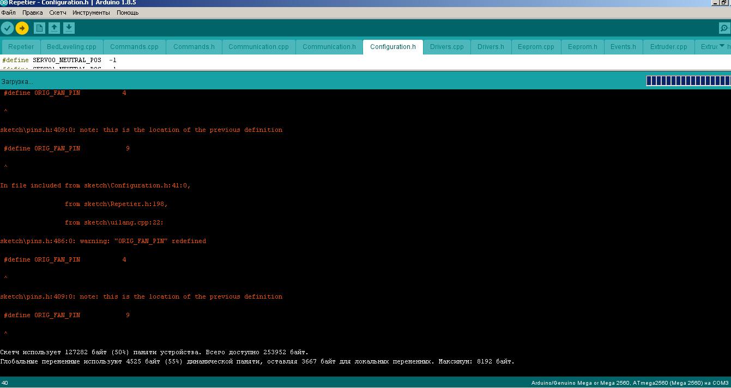
Task: Select the Commands.h tab
Action: [194, 47]
